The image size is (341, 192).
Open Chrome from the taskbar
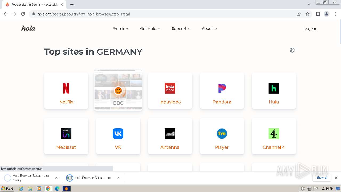[48, 189]
